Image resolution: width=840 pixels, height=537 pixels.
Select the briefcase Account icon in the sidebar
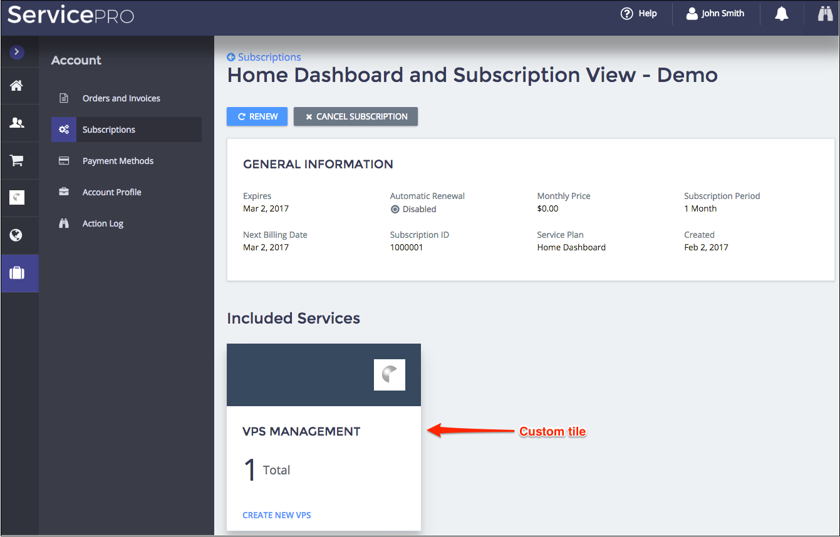[x=17, y=274]
